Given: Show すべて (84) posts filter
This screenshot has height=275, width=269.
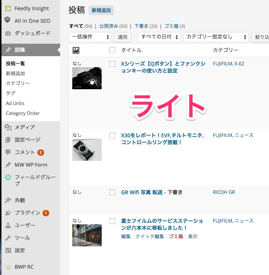Looking at the screenshot, I should [81, 26].
